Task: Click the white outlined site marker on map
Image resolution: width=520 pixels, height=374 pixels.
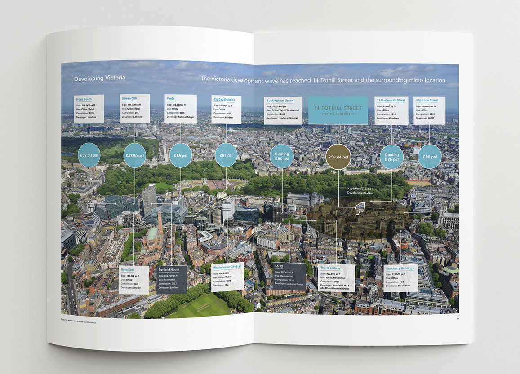Action: [x=360, y=207]
